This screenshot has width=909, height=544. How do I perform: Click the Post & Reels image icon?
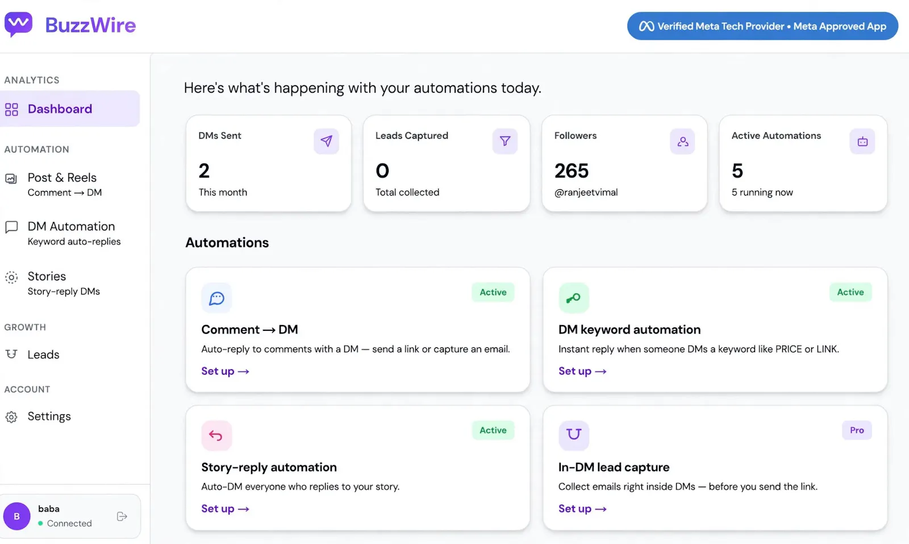11,178
